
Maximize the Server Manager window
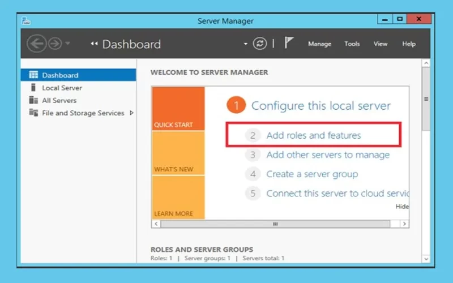point(400,19)
